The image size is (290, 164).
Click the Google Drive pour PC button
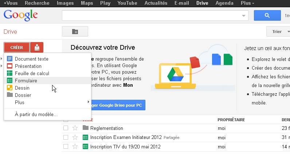[x=118, y=105]
